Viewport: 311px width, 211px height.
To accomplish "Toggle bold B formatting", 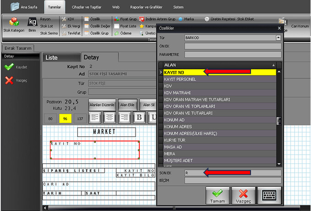I will click(139, 118).
